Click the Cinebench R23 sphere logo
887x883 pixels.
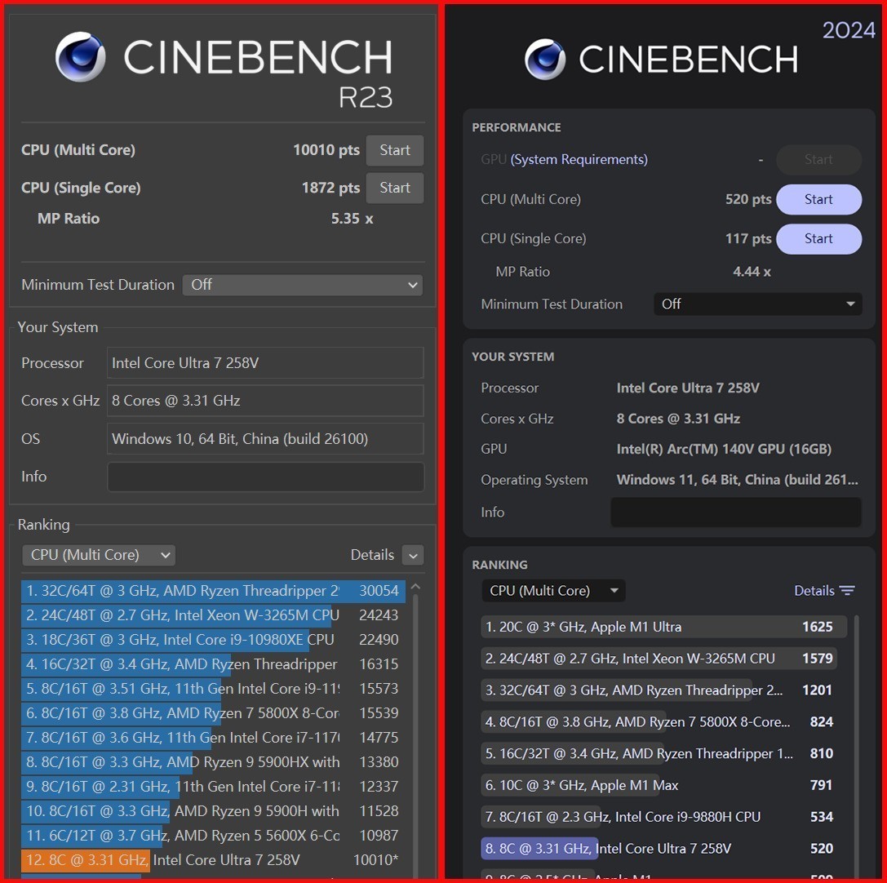(80, 57)
